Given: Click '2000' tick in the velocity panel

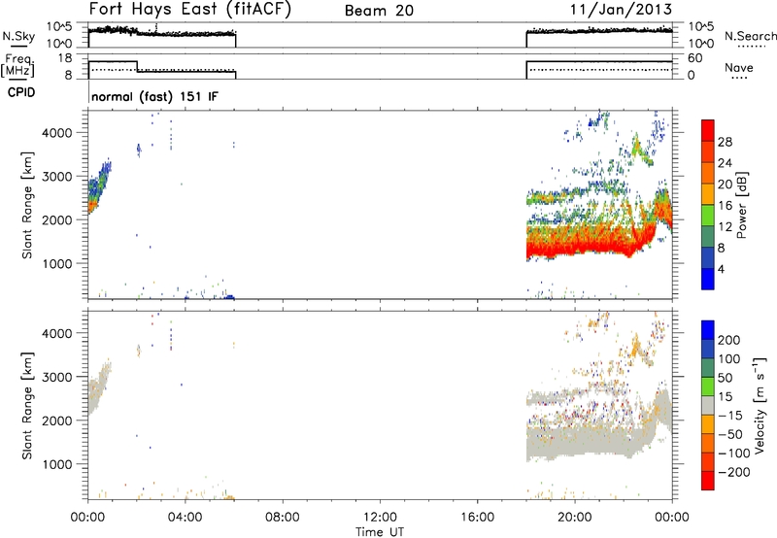Looking at the screenshot, I should click(x=57, y=420).
